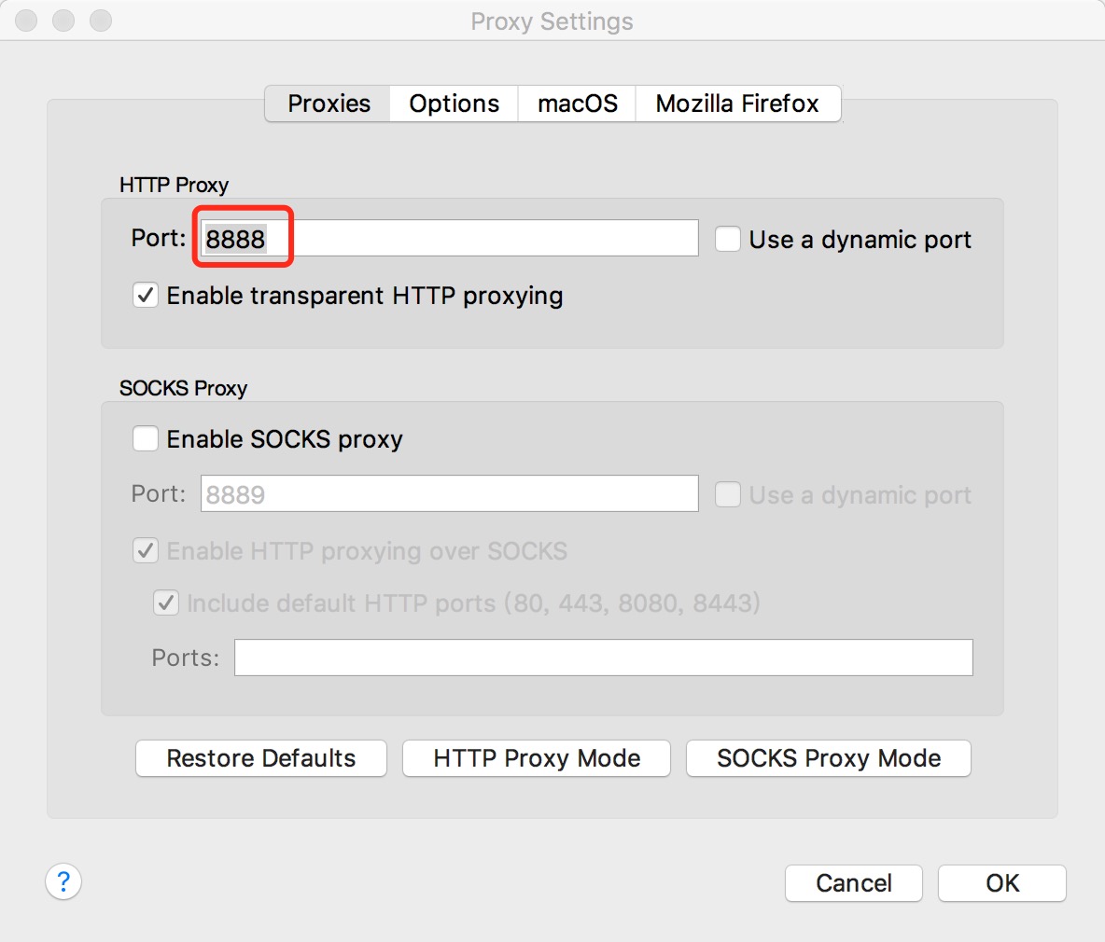
Task: Open the Mozilla Firefox tab
Action: 737,104
